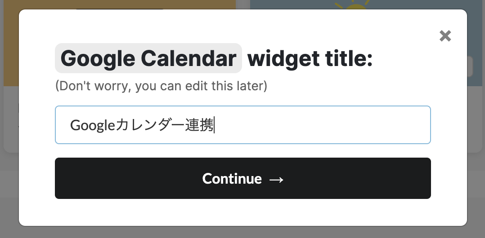Click the partially hidden box at right edge
485x238 pixels.
click(x=470, y=66)
